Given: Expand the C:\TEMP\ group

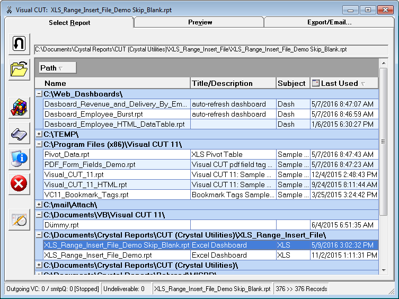Looking at the screenshot, I should pos(39,134).
